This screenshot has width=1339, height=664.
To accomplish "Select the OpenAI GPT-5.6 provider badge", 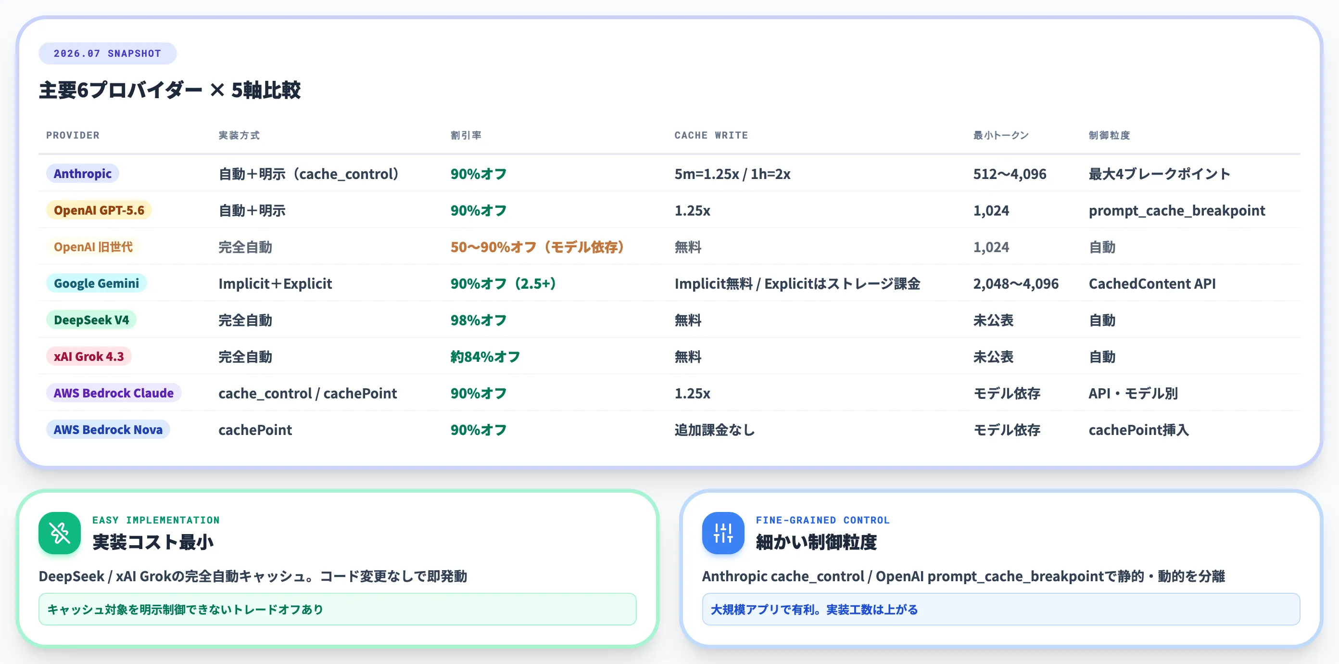I will click(x=99, y=210).
